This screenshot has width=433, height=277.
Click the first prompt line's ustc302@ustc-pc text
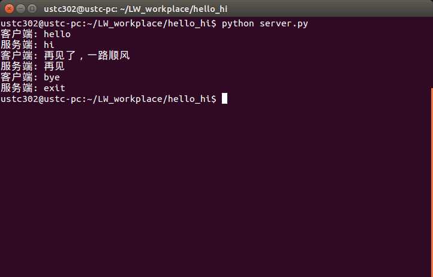[x=41, y=23]
